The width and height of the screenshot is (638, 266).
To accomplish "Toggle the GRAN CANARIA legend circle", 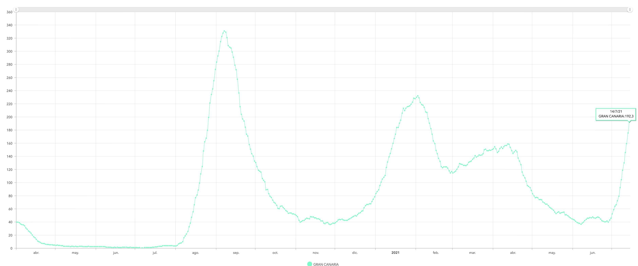I will [309, 264].
